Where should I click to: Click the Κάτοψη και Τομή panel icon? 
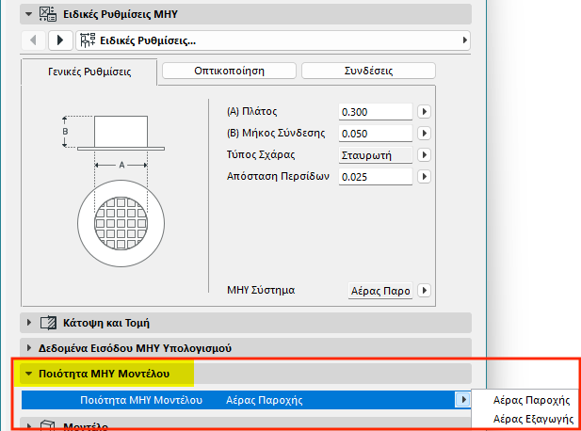pos(49,323)
